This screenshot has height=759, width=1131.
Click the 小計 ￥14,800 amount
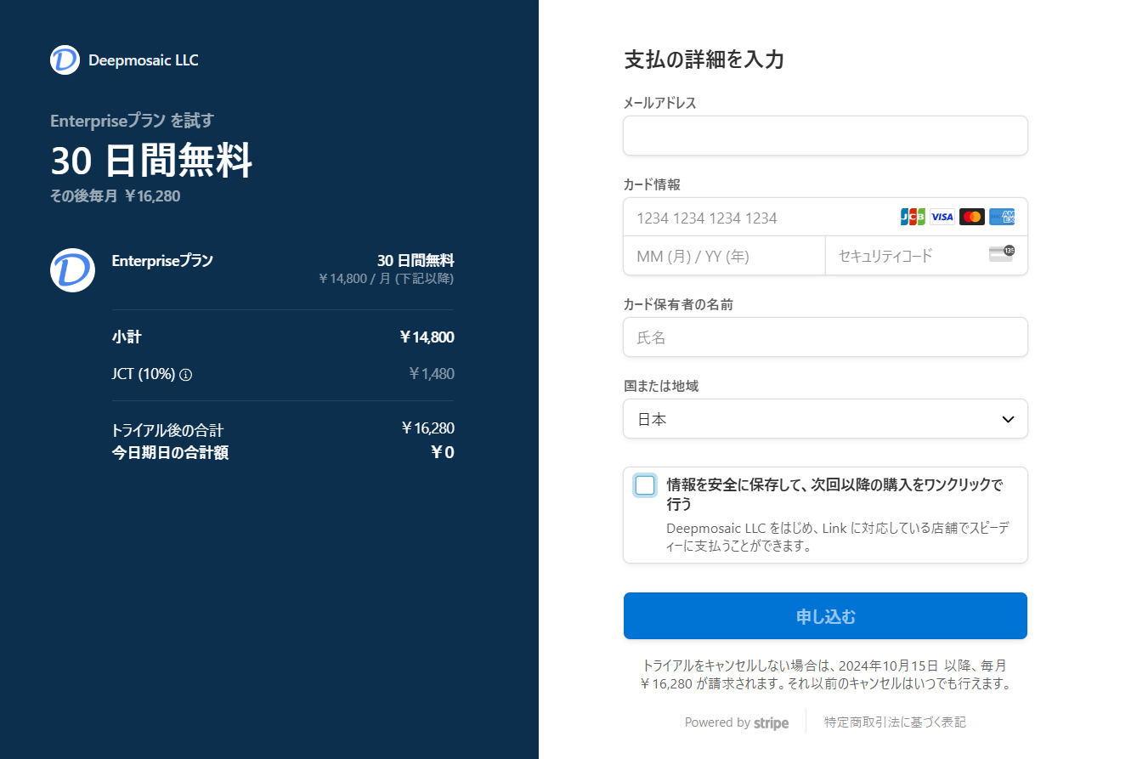pyautogui.click(x=427, y=337)
